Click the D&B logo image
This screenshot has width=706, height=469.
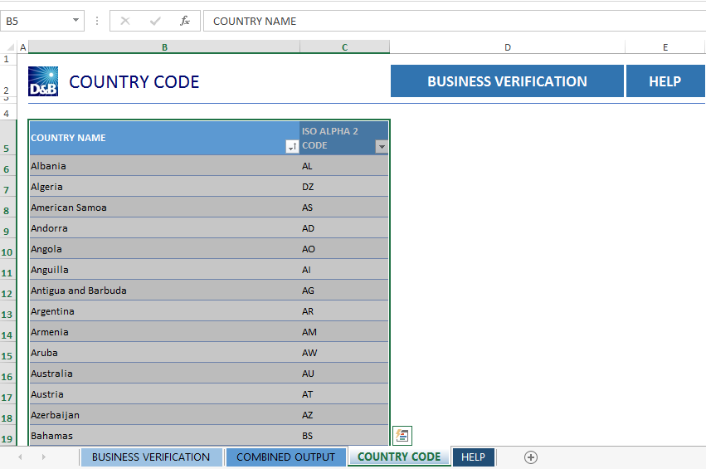(x=43, y=81)
